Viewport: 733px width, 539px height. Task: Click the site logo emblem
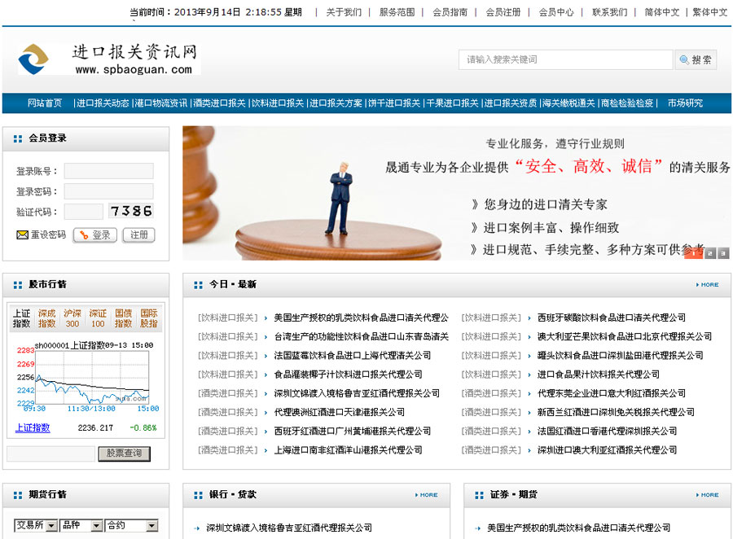click(x=33, y=59)
